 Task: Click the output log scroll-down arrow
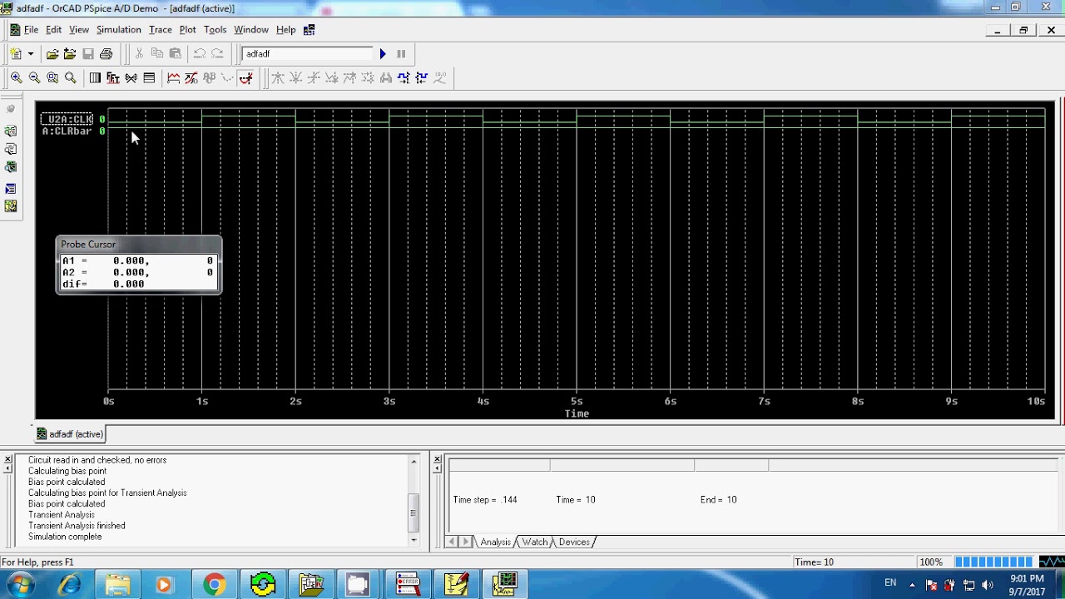[414, 541]
